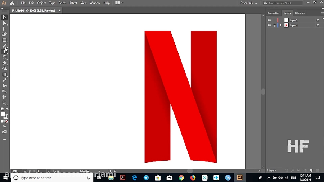Open zoom level dropdown
324x182 pixels.
point(24,171)
